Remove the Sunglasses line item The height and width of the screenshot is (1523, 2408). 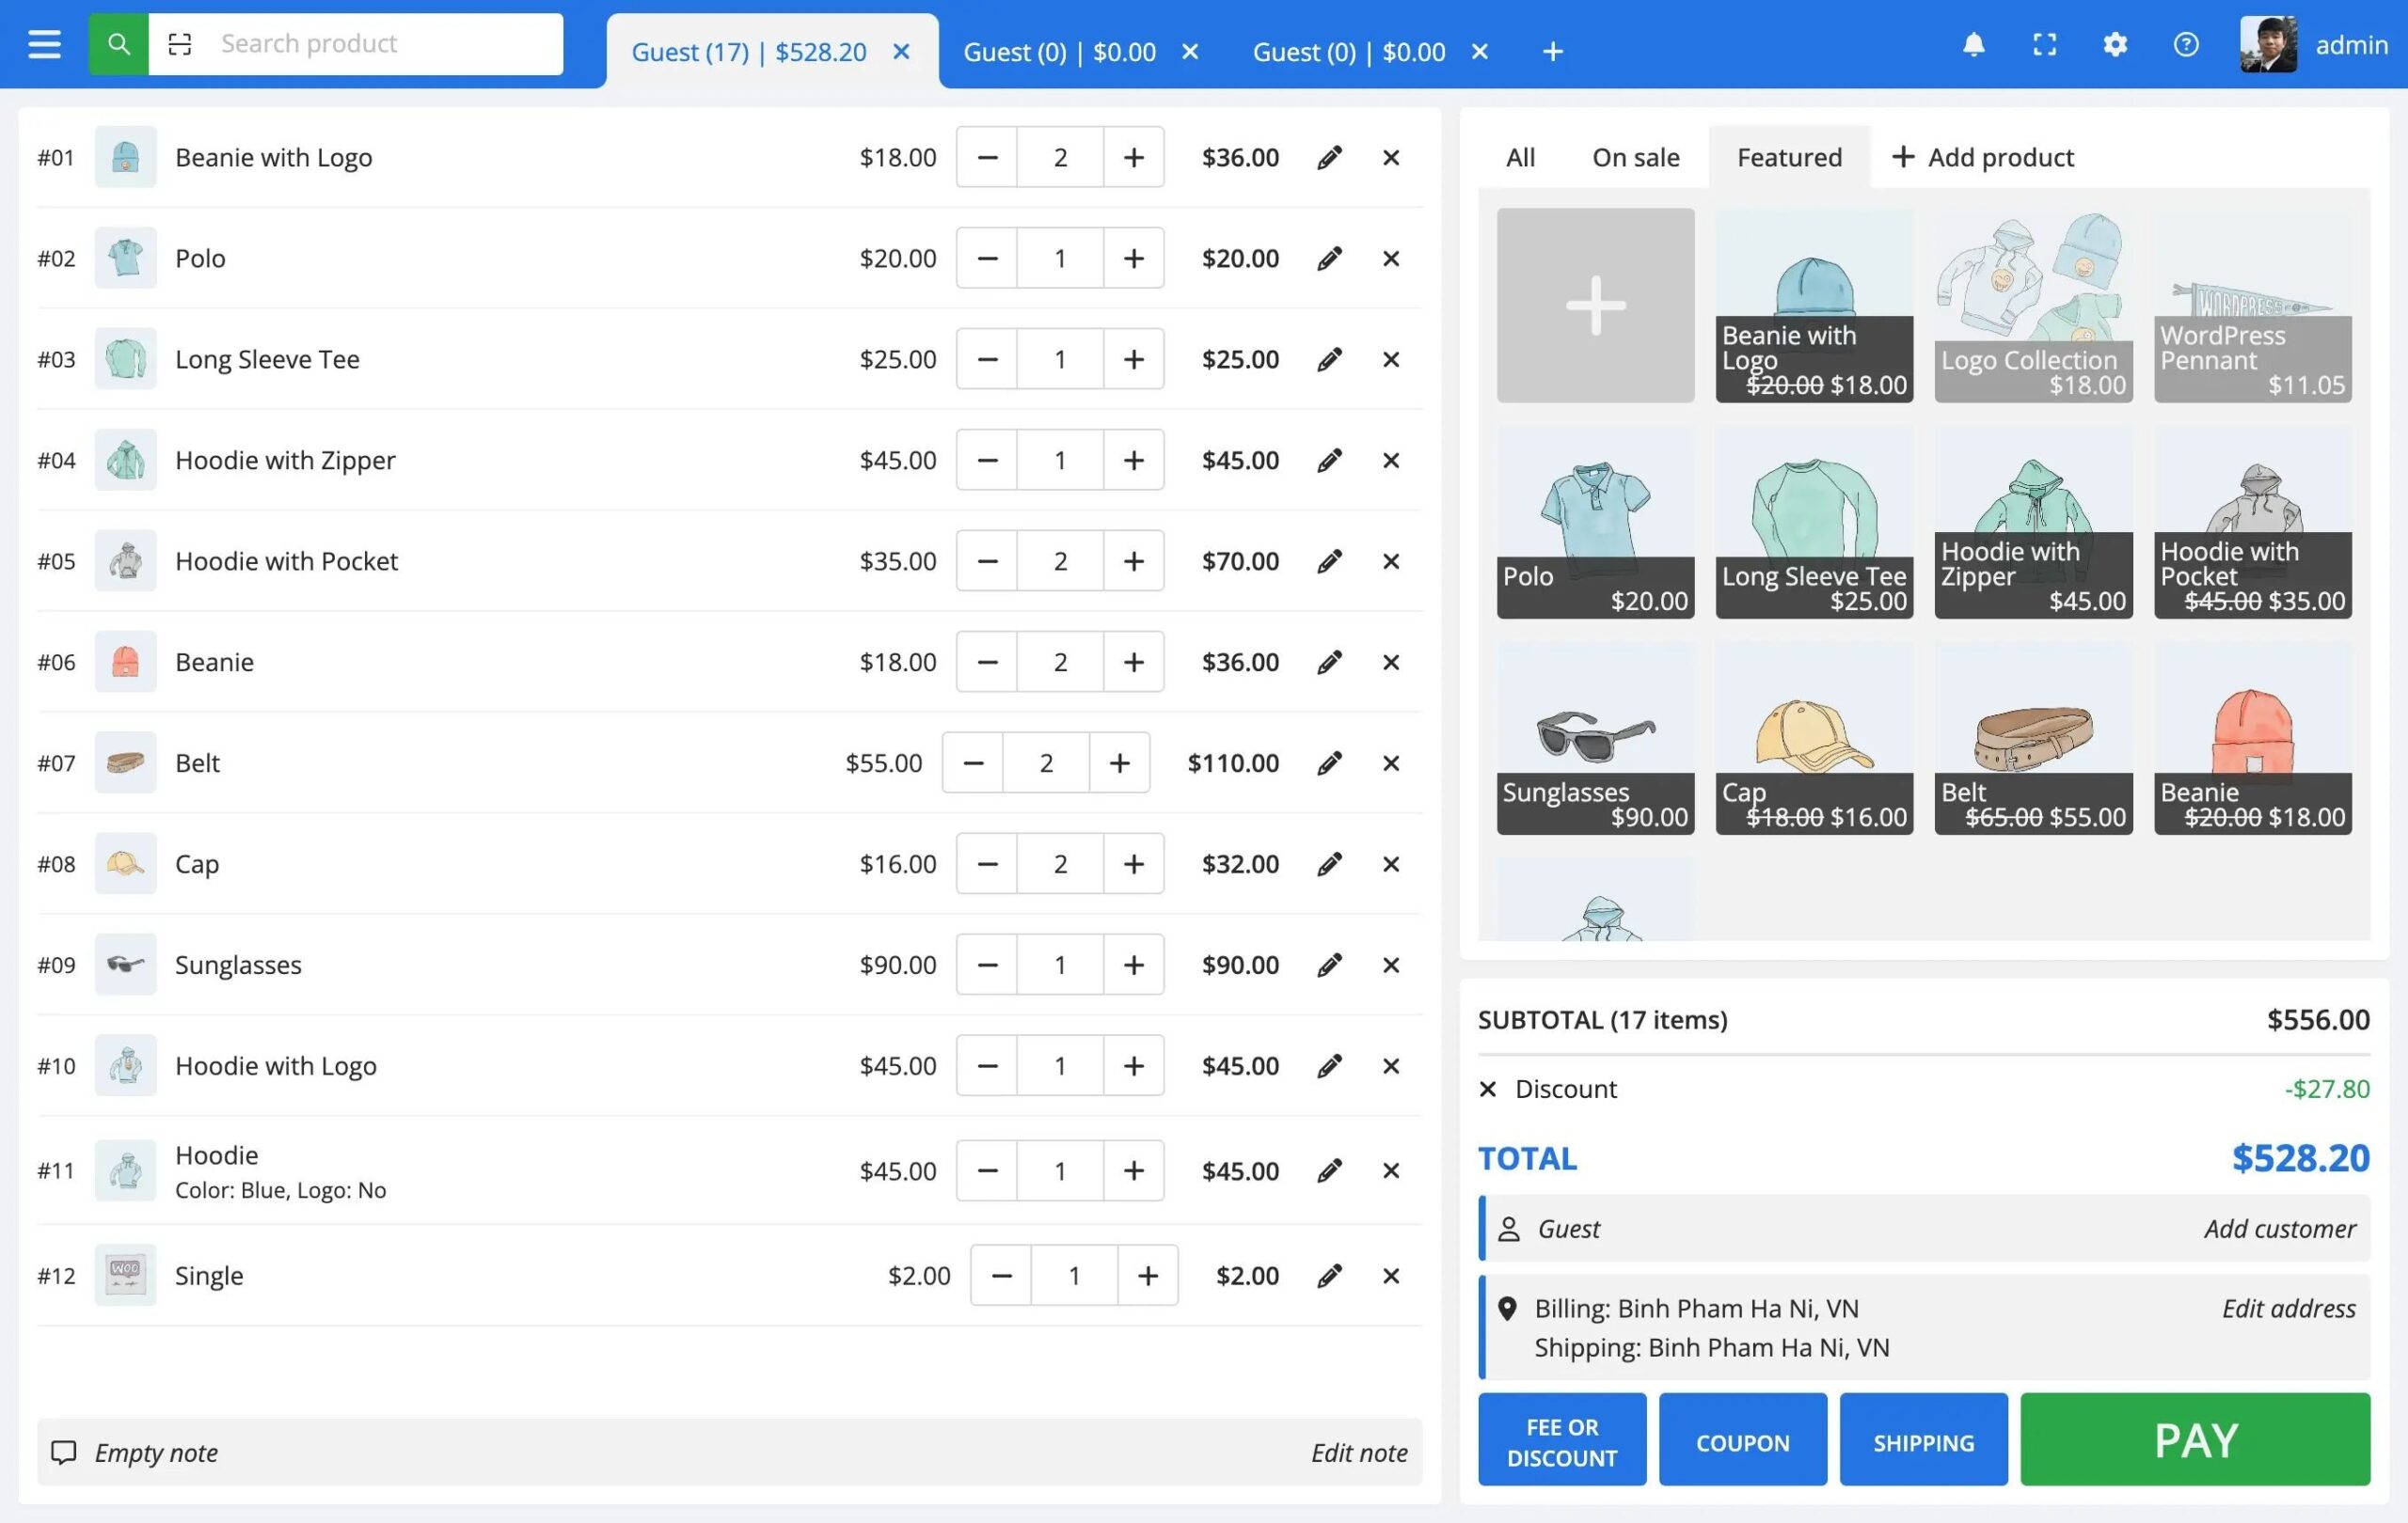tap(1391, 966)
